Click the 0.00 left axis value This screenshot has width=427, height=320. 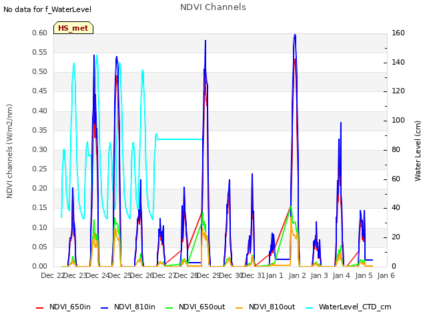coord(40,267)
